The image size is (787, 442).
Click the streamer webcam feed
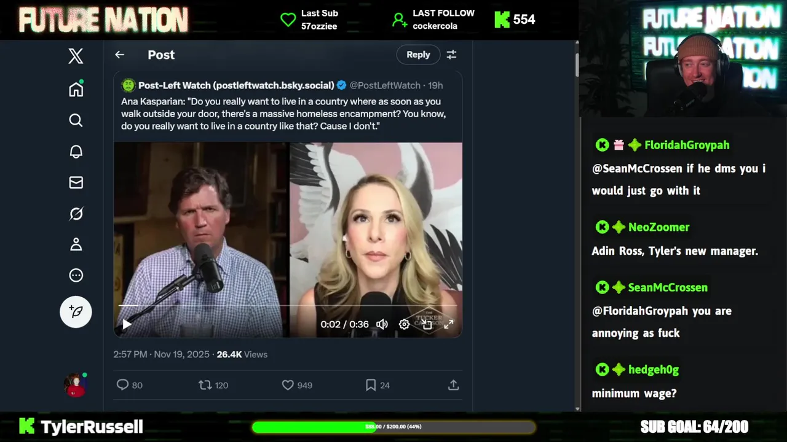(x=682, y=58)
